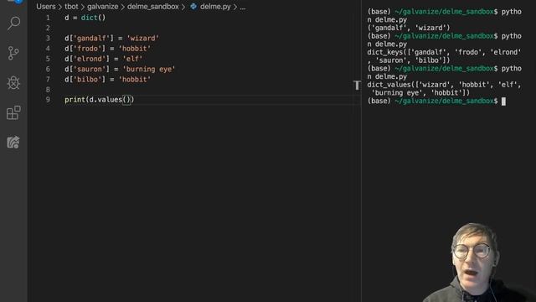Select the delme_sandbox breadcrumb segment
This screenshot has height=302, width=536.
[152, 7]
